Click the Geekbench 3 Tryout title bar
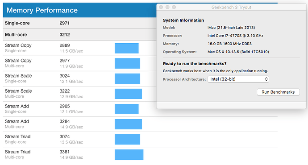This screenshot has height=165, width=308. point(231,7)
